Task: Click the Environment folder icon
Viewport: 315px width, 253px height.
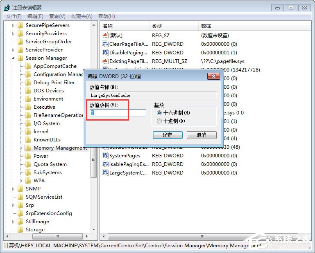Action: point(28,99)
